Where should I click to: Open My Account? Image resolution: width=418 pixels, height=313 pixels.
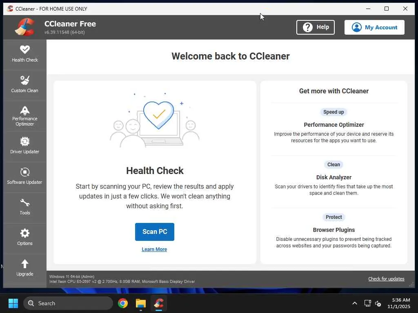(374, 27)
